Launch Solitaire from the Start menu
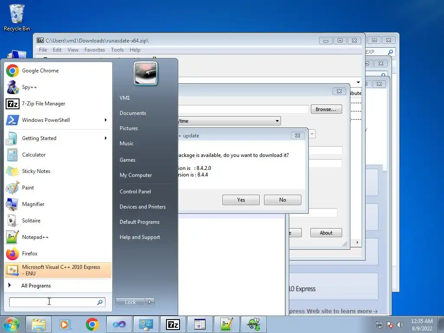The height and width of the screenshot is (333, 444). pos(59,221)
